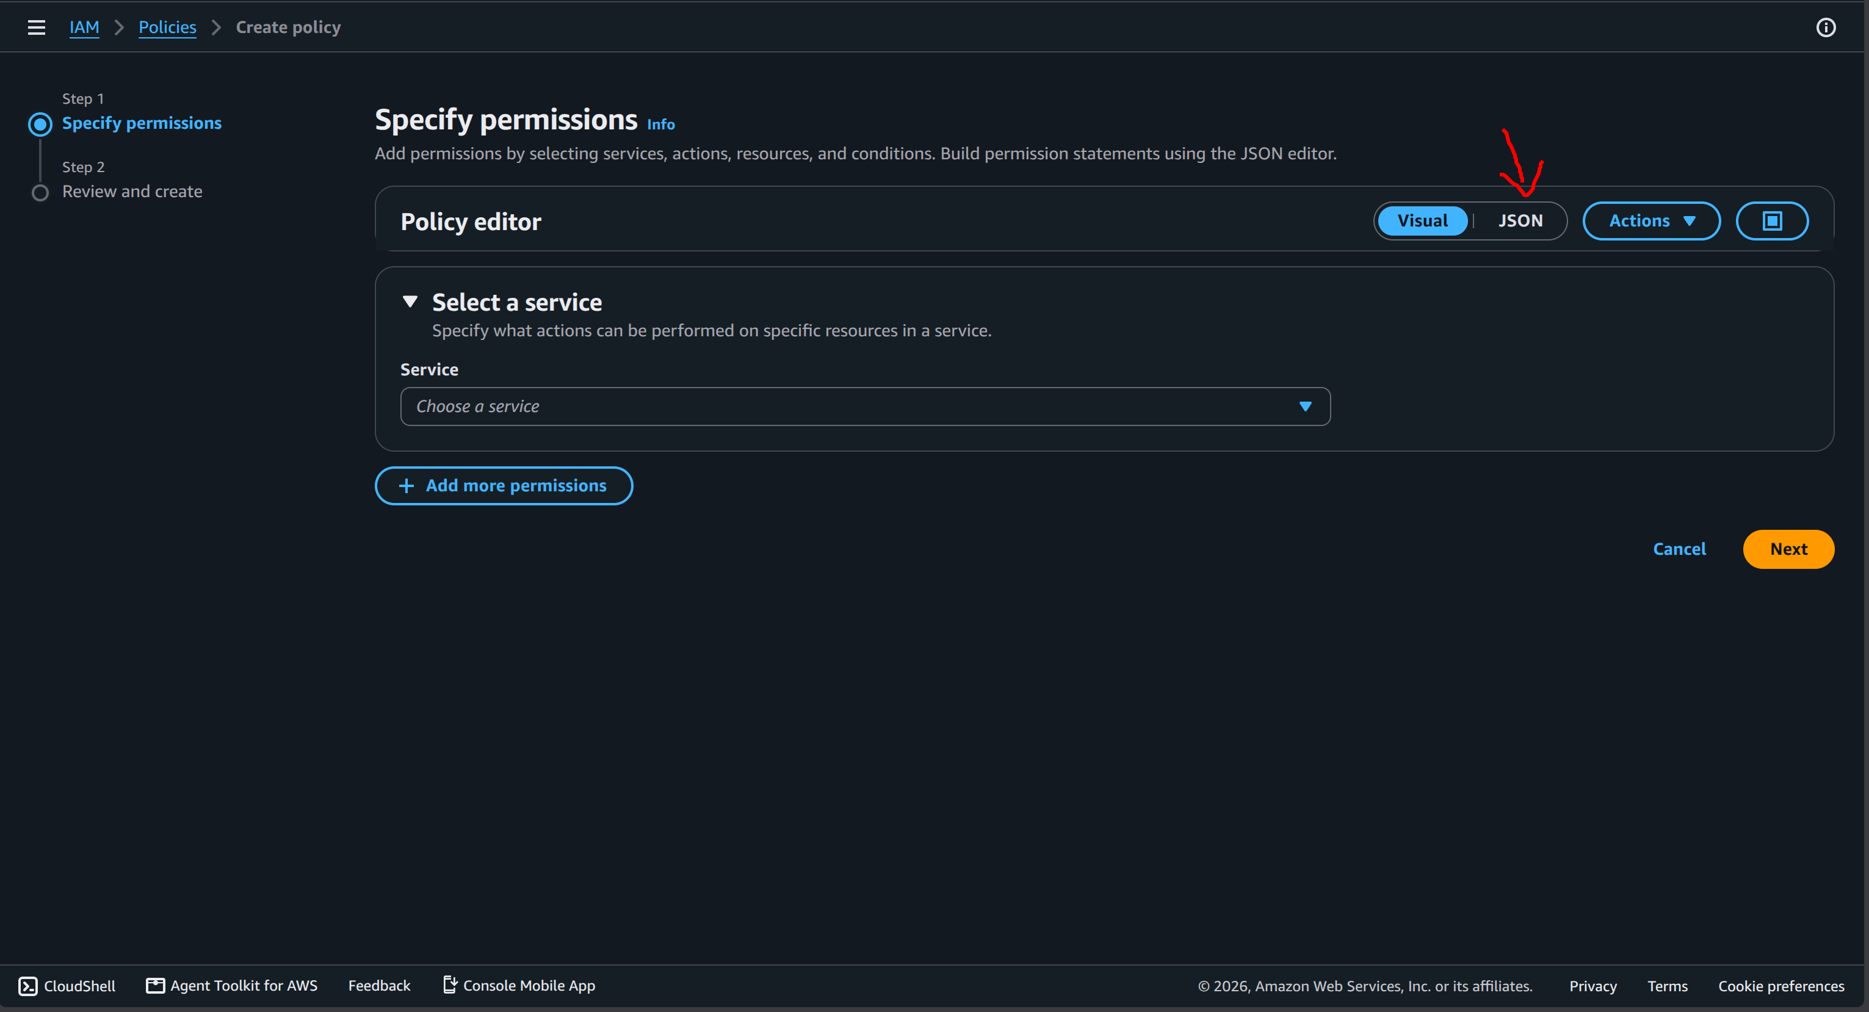Open Agent Toolkit for AWS
1869x1012 pixels.
[x=232, y=985]
